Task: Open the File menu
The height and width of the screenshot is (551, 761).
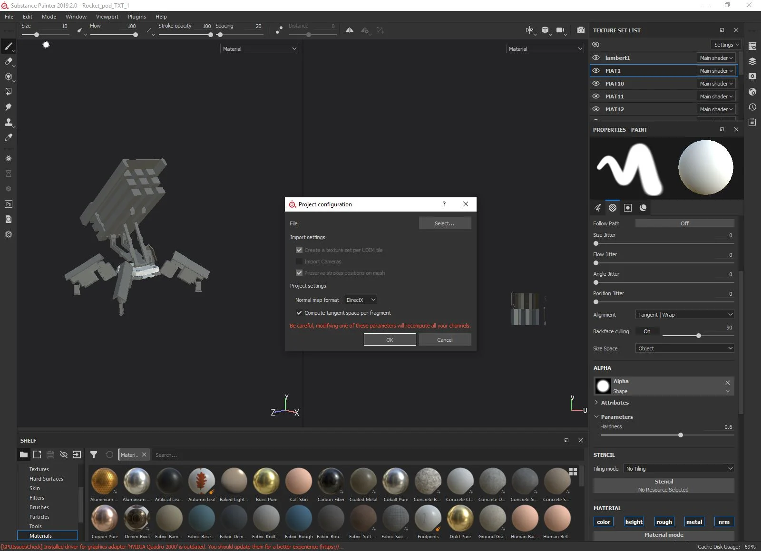Action: [x=9, y=17]
